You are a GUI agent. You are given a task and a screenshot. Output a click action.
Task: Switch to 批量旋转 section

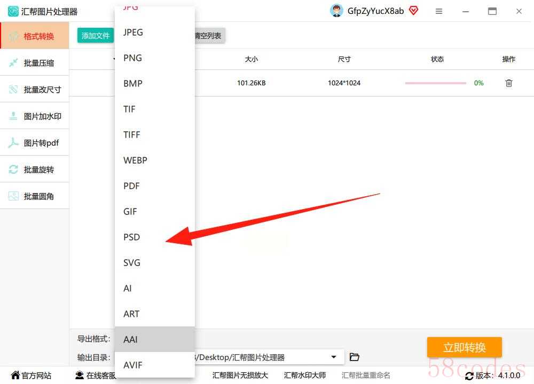click(34, 170)
